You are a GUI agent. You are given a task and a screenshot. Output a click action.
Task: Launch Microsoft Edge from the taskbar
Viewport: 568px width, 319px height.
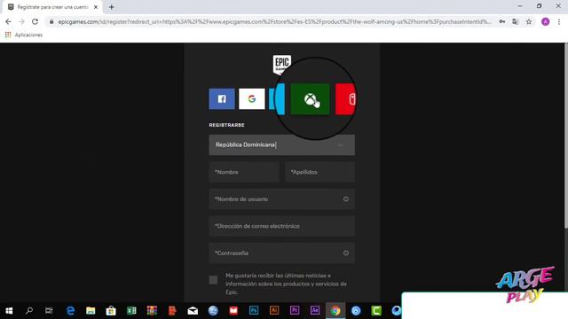(x=70, y=310)
